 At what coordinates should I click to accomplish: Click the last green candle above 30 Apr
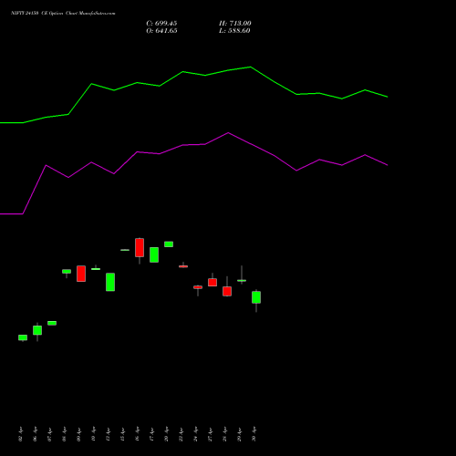[x=256, y=297]
